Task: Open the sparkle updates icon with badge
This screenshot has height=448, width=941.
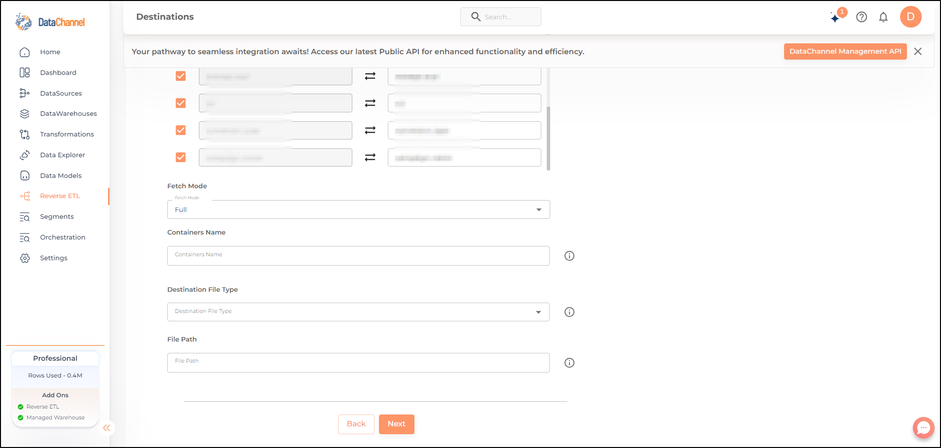Action: [x=837, y=16]
